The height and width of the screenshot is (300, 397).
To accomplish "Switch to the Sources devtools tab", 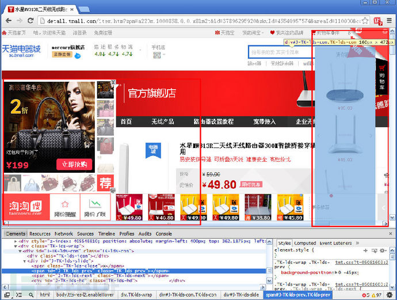I will (85, 234).
